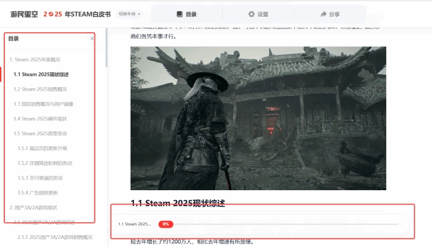Screen dimensions: 432x247
Task: Go to 1.2 Steam 2025销售概况
Action: coord(40,89)
